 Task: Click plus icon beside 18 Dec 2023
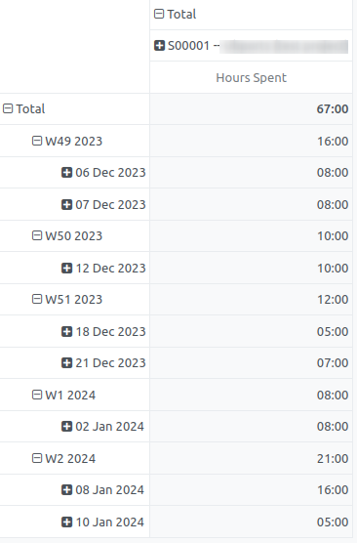66,331
